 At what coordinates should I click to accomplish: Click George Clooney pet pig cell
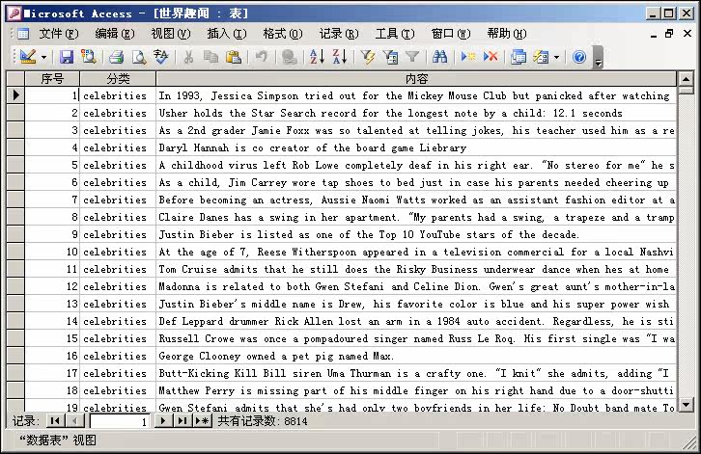point(416,356)
